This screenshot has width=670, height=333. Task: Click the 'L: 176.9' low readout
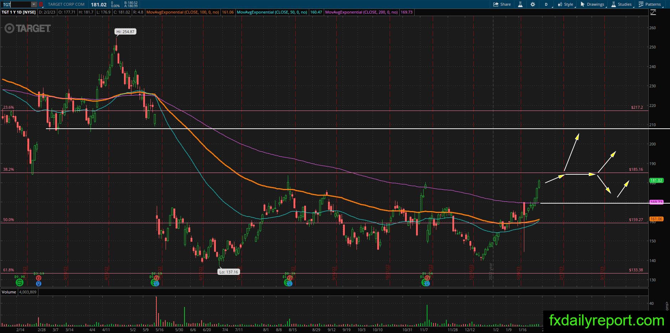point(104,12)
